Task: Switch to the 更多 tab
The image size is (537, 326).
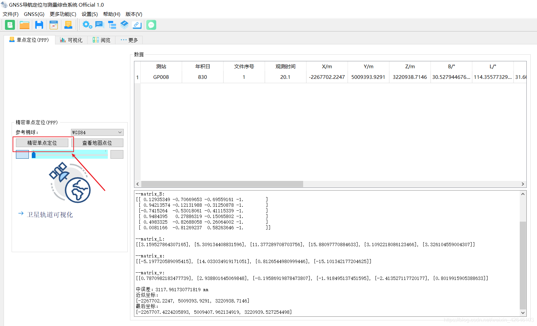Action: tap(129, 40)
